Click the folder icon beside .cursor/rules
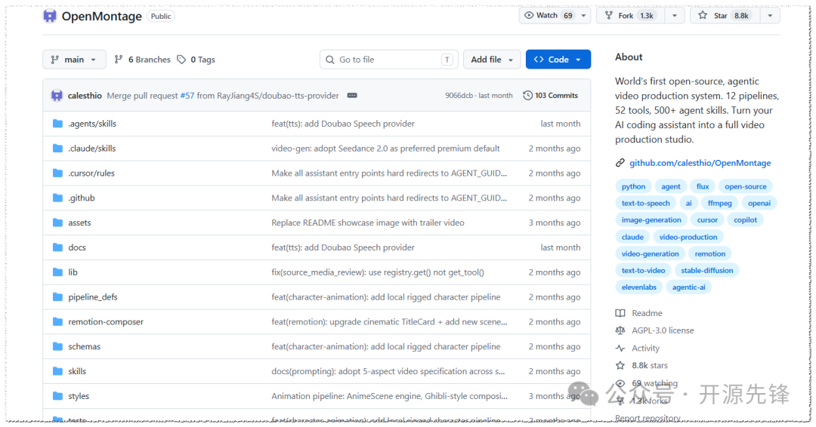 [x=57, y=173]
